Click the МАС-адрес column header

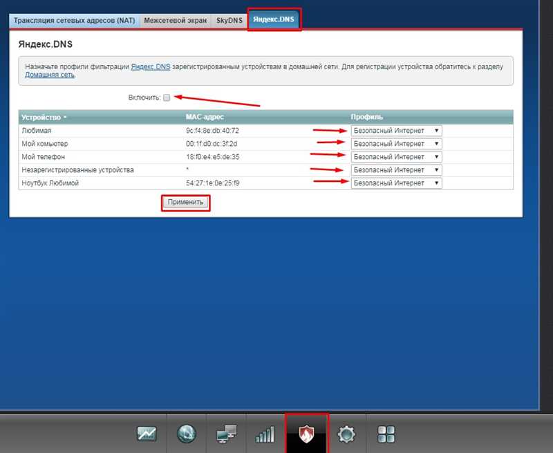tap(205, 117)
